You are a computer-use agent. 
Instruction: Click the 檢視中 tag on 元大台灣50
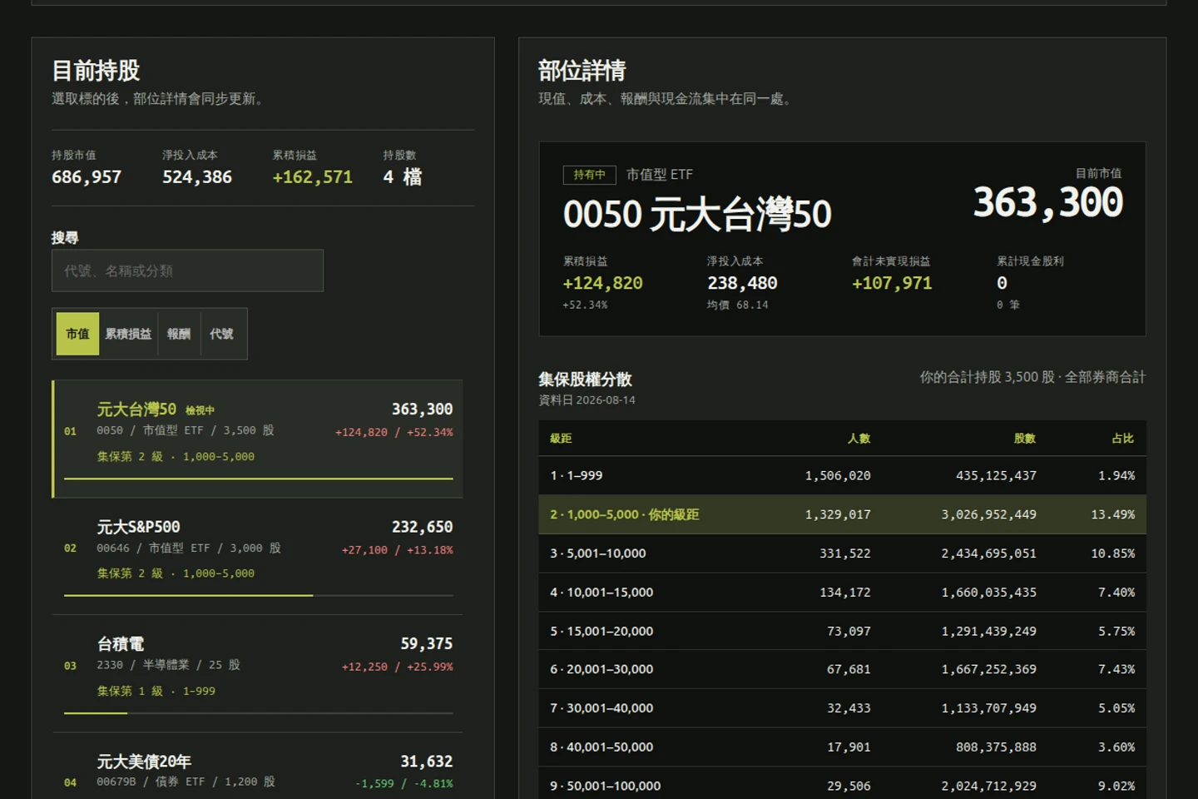(x=200, y=410)
